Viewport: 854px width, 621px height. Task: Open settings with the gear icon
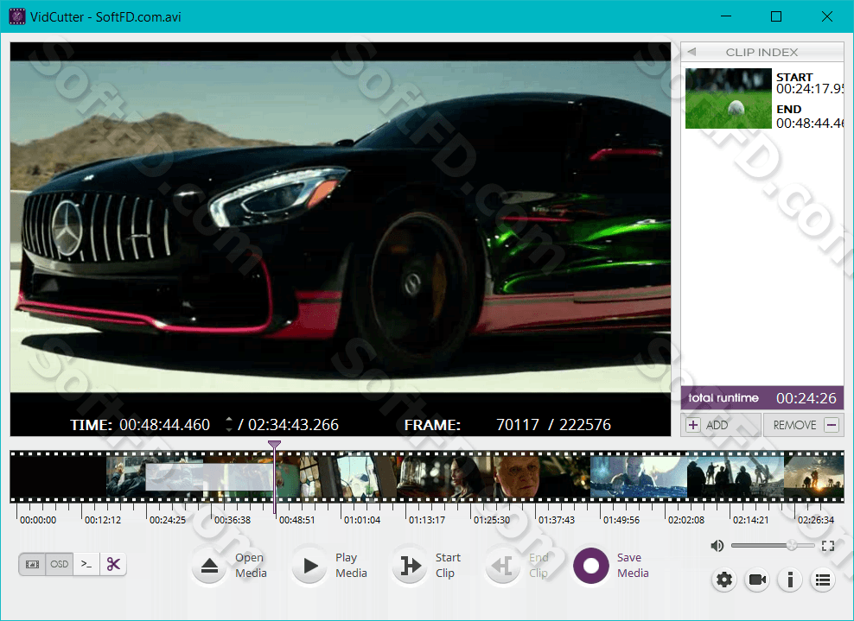[724, 580]
